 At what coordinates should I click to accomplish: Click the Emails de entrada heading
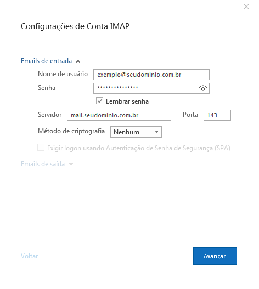(x=46, y=61)
